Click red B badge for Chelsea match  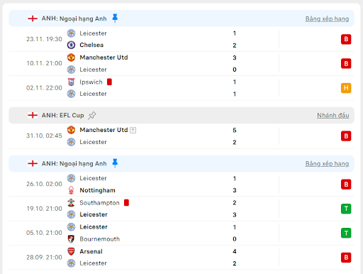pos(346,39)
